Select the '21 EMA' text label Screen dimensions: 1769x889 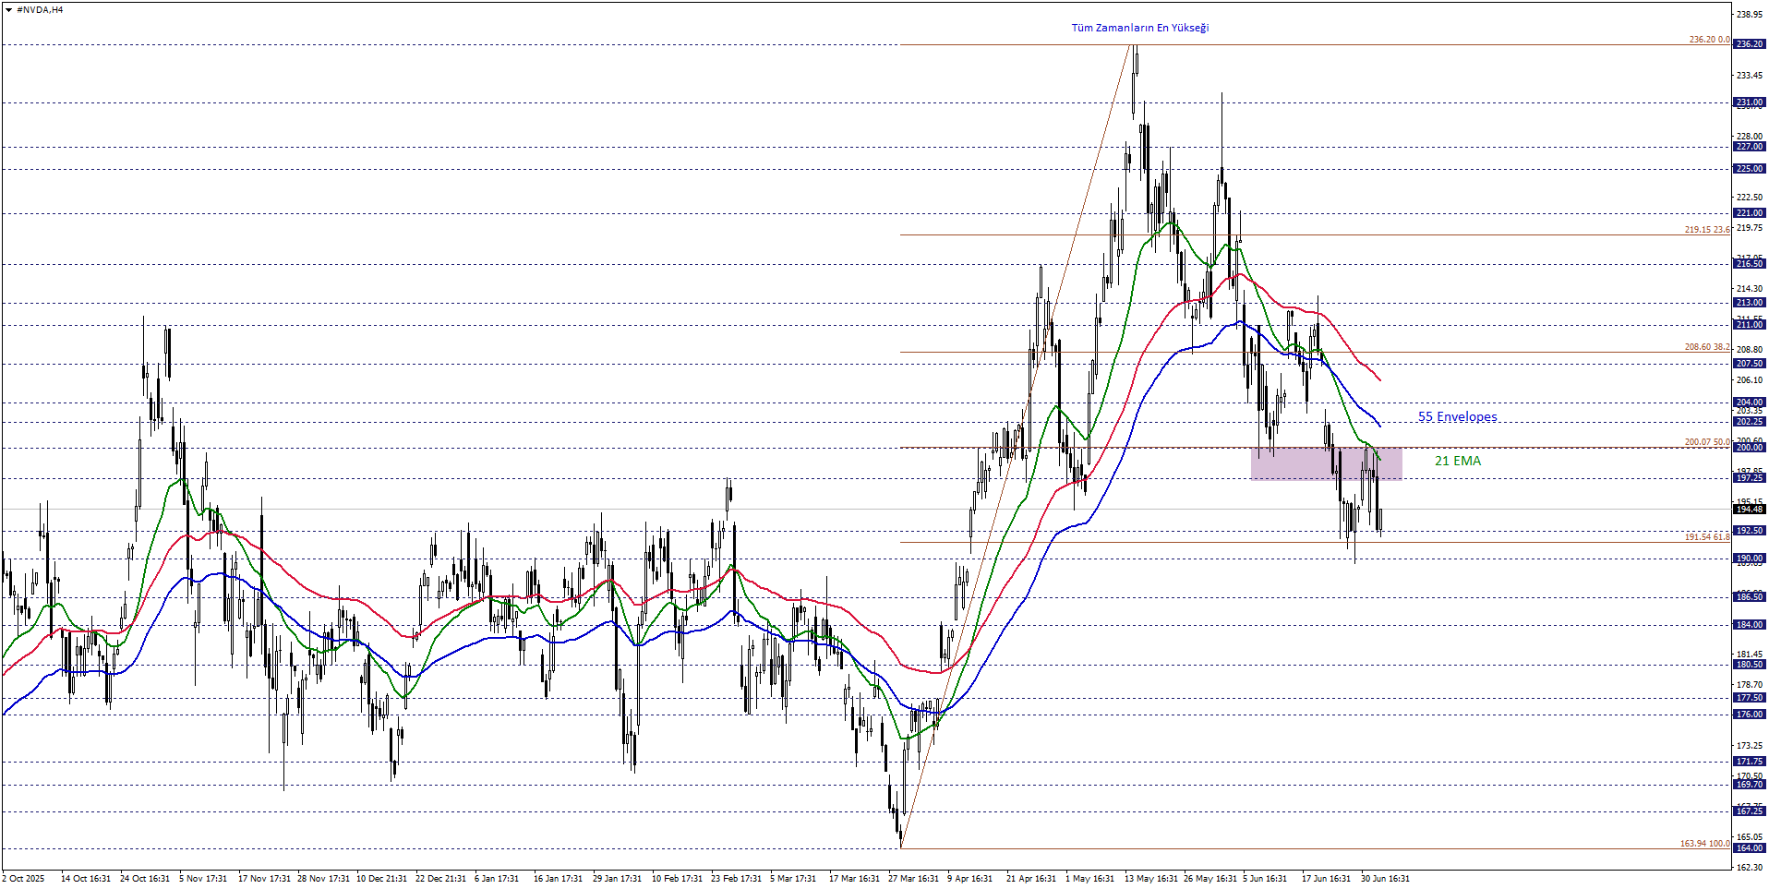(1457, 461)
